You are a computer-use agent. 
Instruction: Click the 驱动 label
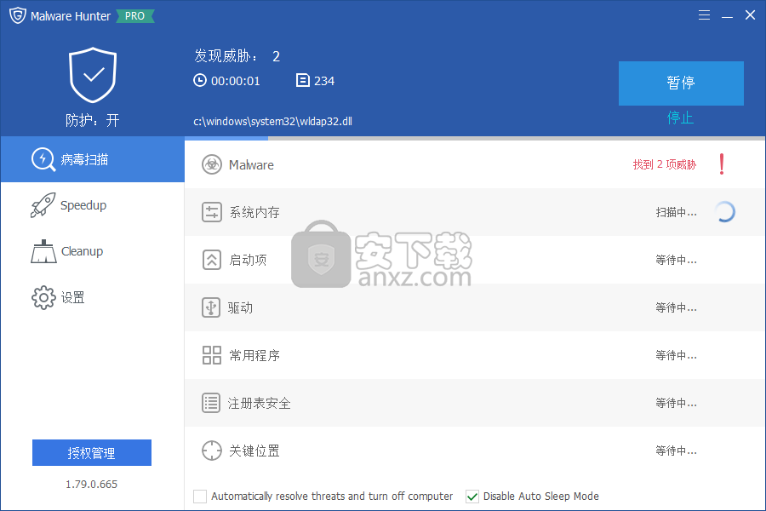tap(240, 307)
